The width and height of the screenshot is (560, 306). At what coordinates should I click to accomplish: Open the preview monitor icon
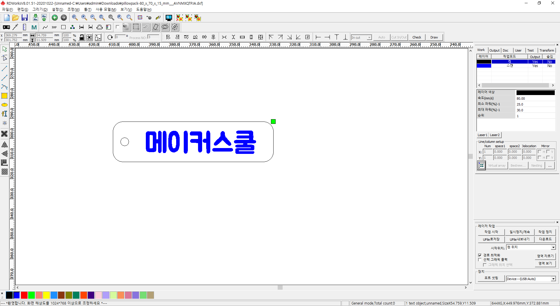(169, 18)
